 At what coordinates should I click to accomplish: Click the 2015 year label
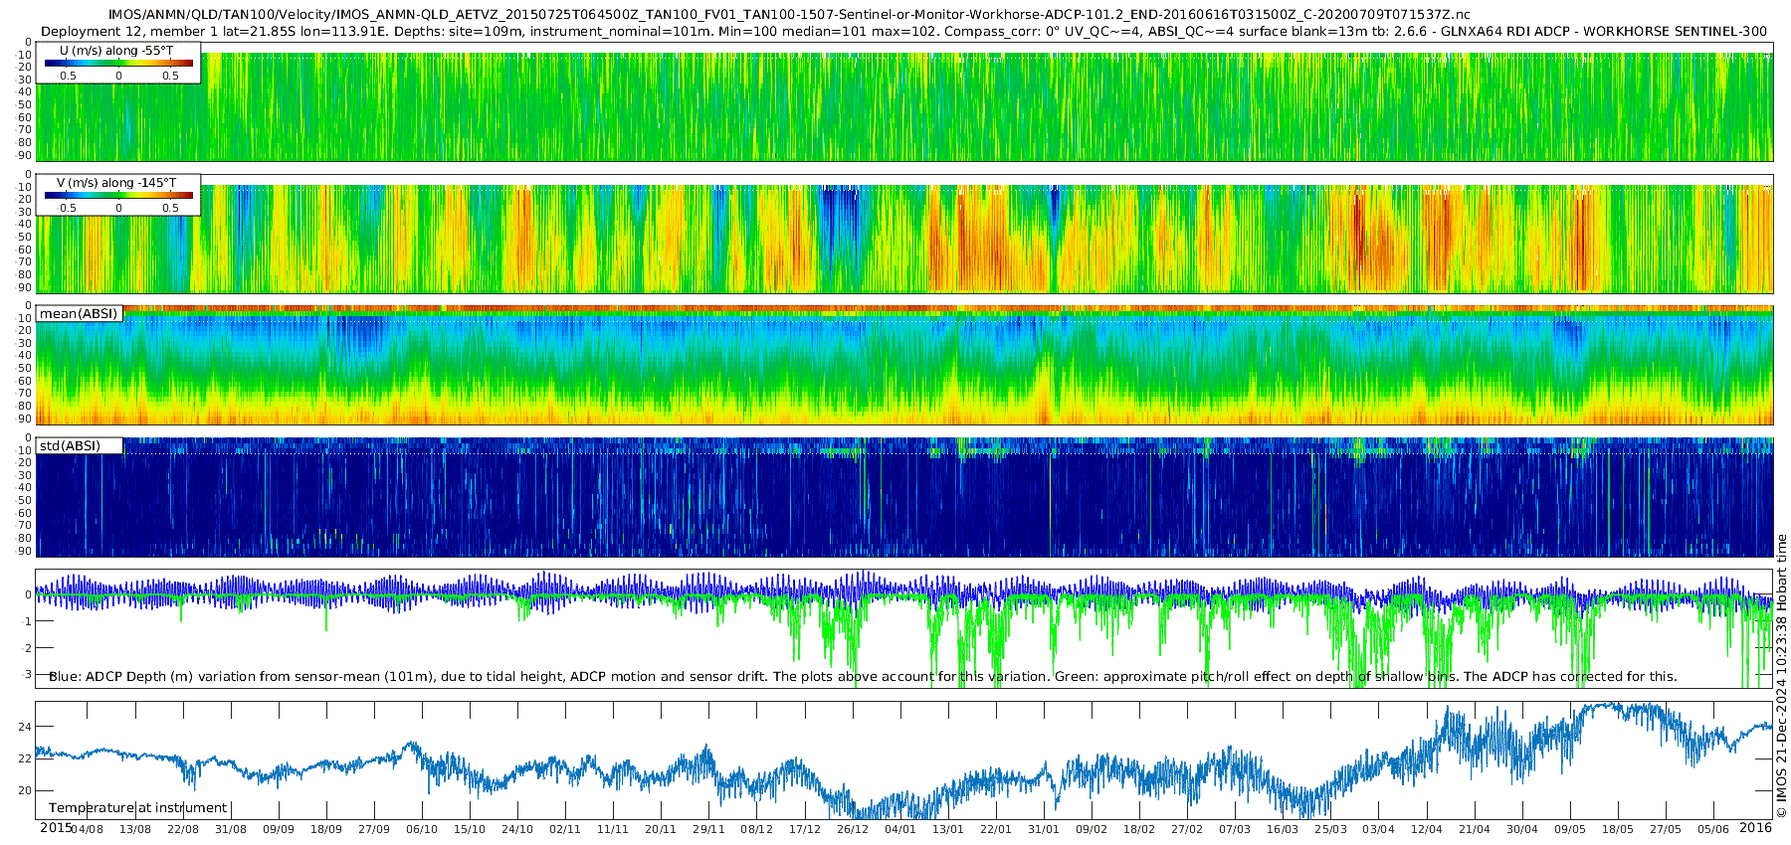(x=56, y=827)
